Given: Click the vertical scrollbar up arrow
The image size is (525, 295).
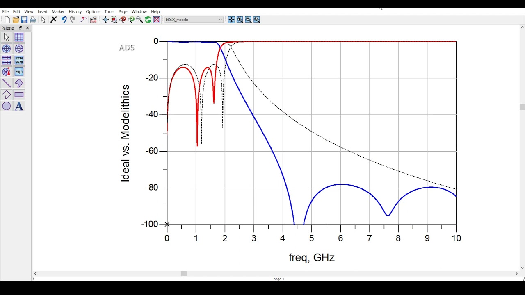Looking at the screenshot, I should pyautogui.click(x=522, y=27).
